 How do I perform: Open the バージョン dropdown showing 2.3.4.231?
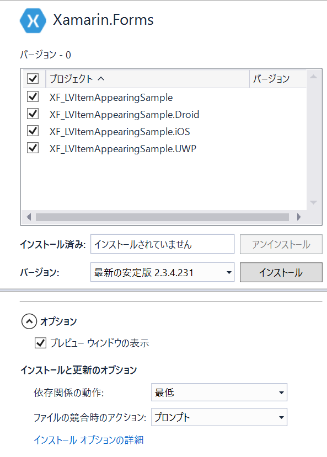162,272
